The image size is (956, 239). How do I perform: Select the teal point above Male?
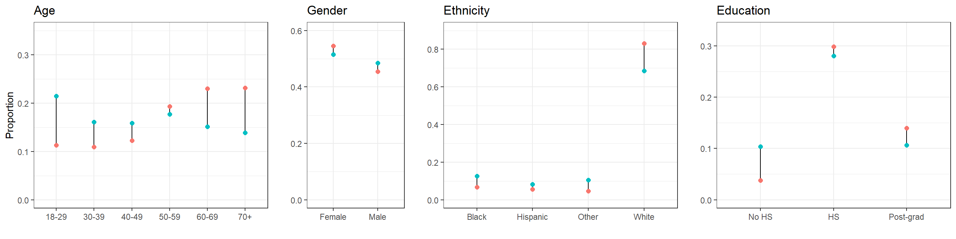[x=377, y=63]
